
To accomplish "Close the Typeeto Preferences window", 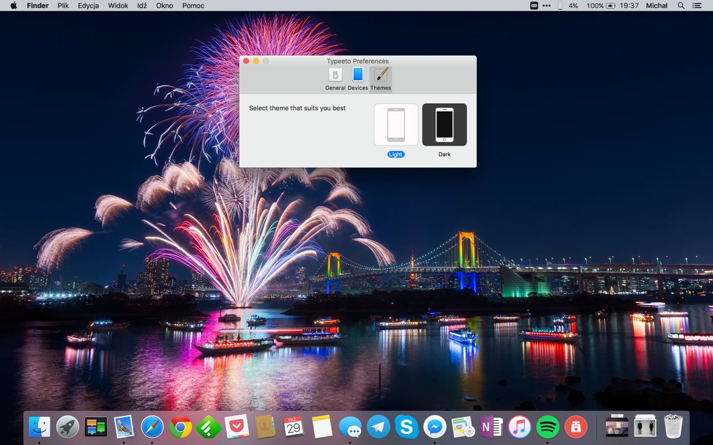I will 246,61.
